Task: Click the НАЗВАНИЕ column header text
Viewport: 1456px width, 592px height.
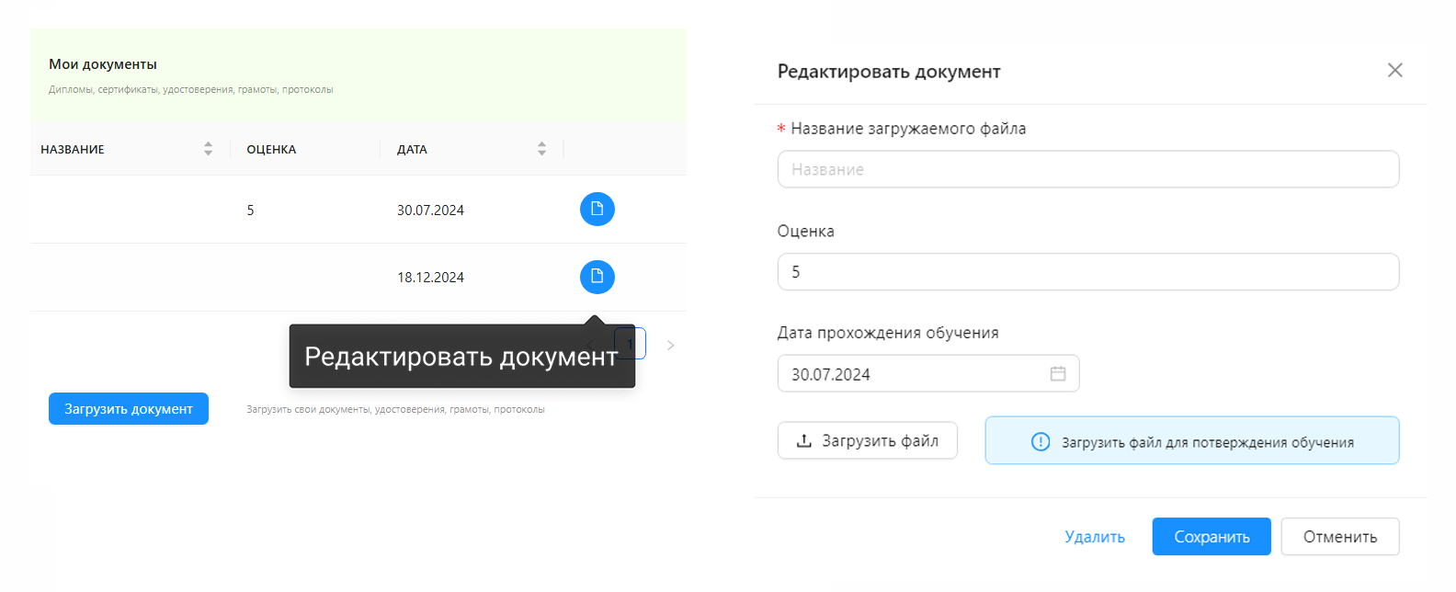Action: click(73, 150)
